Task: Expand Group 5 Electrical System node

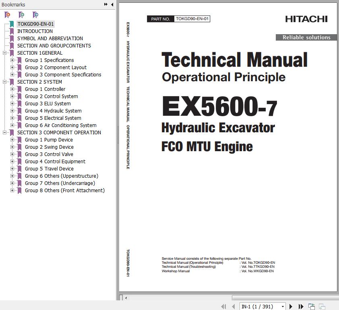Action: (x=12, y=118)
